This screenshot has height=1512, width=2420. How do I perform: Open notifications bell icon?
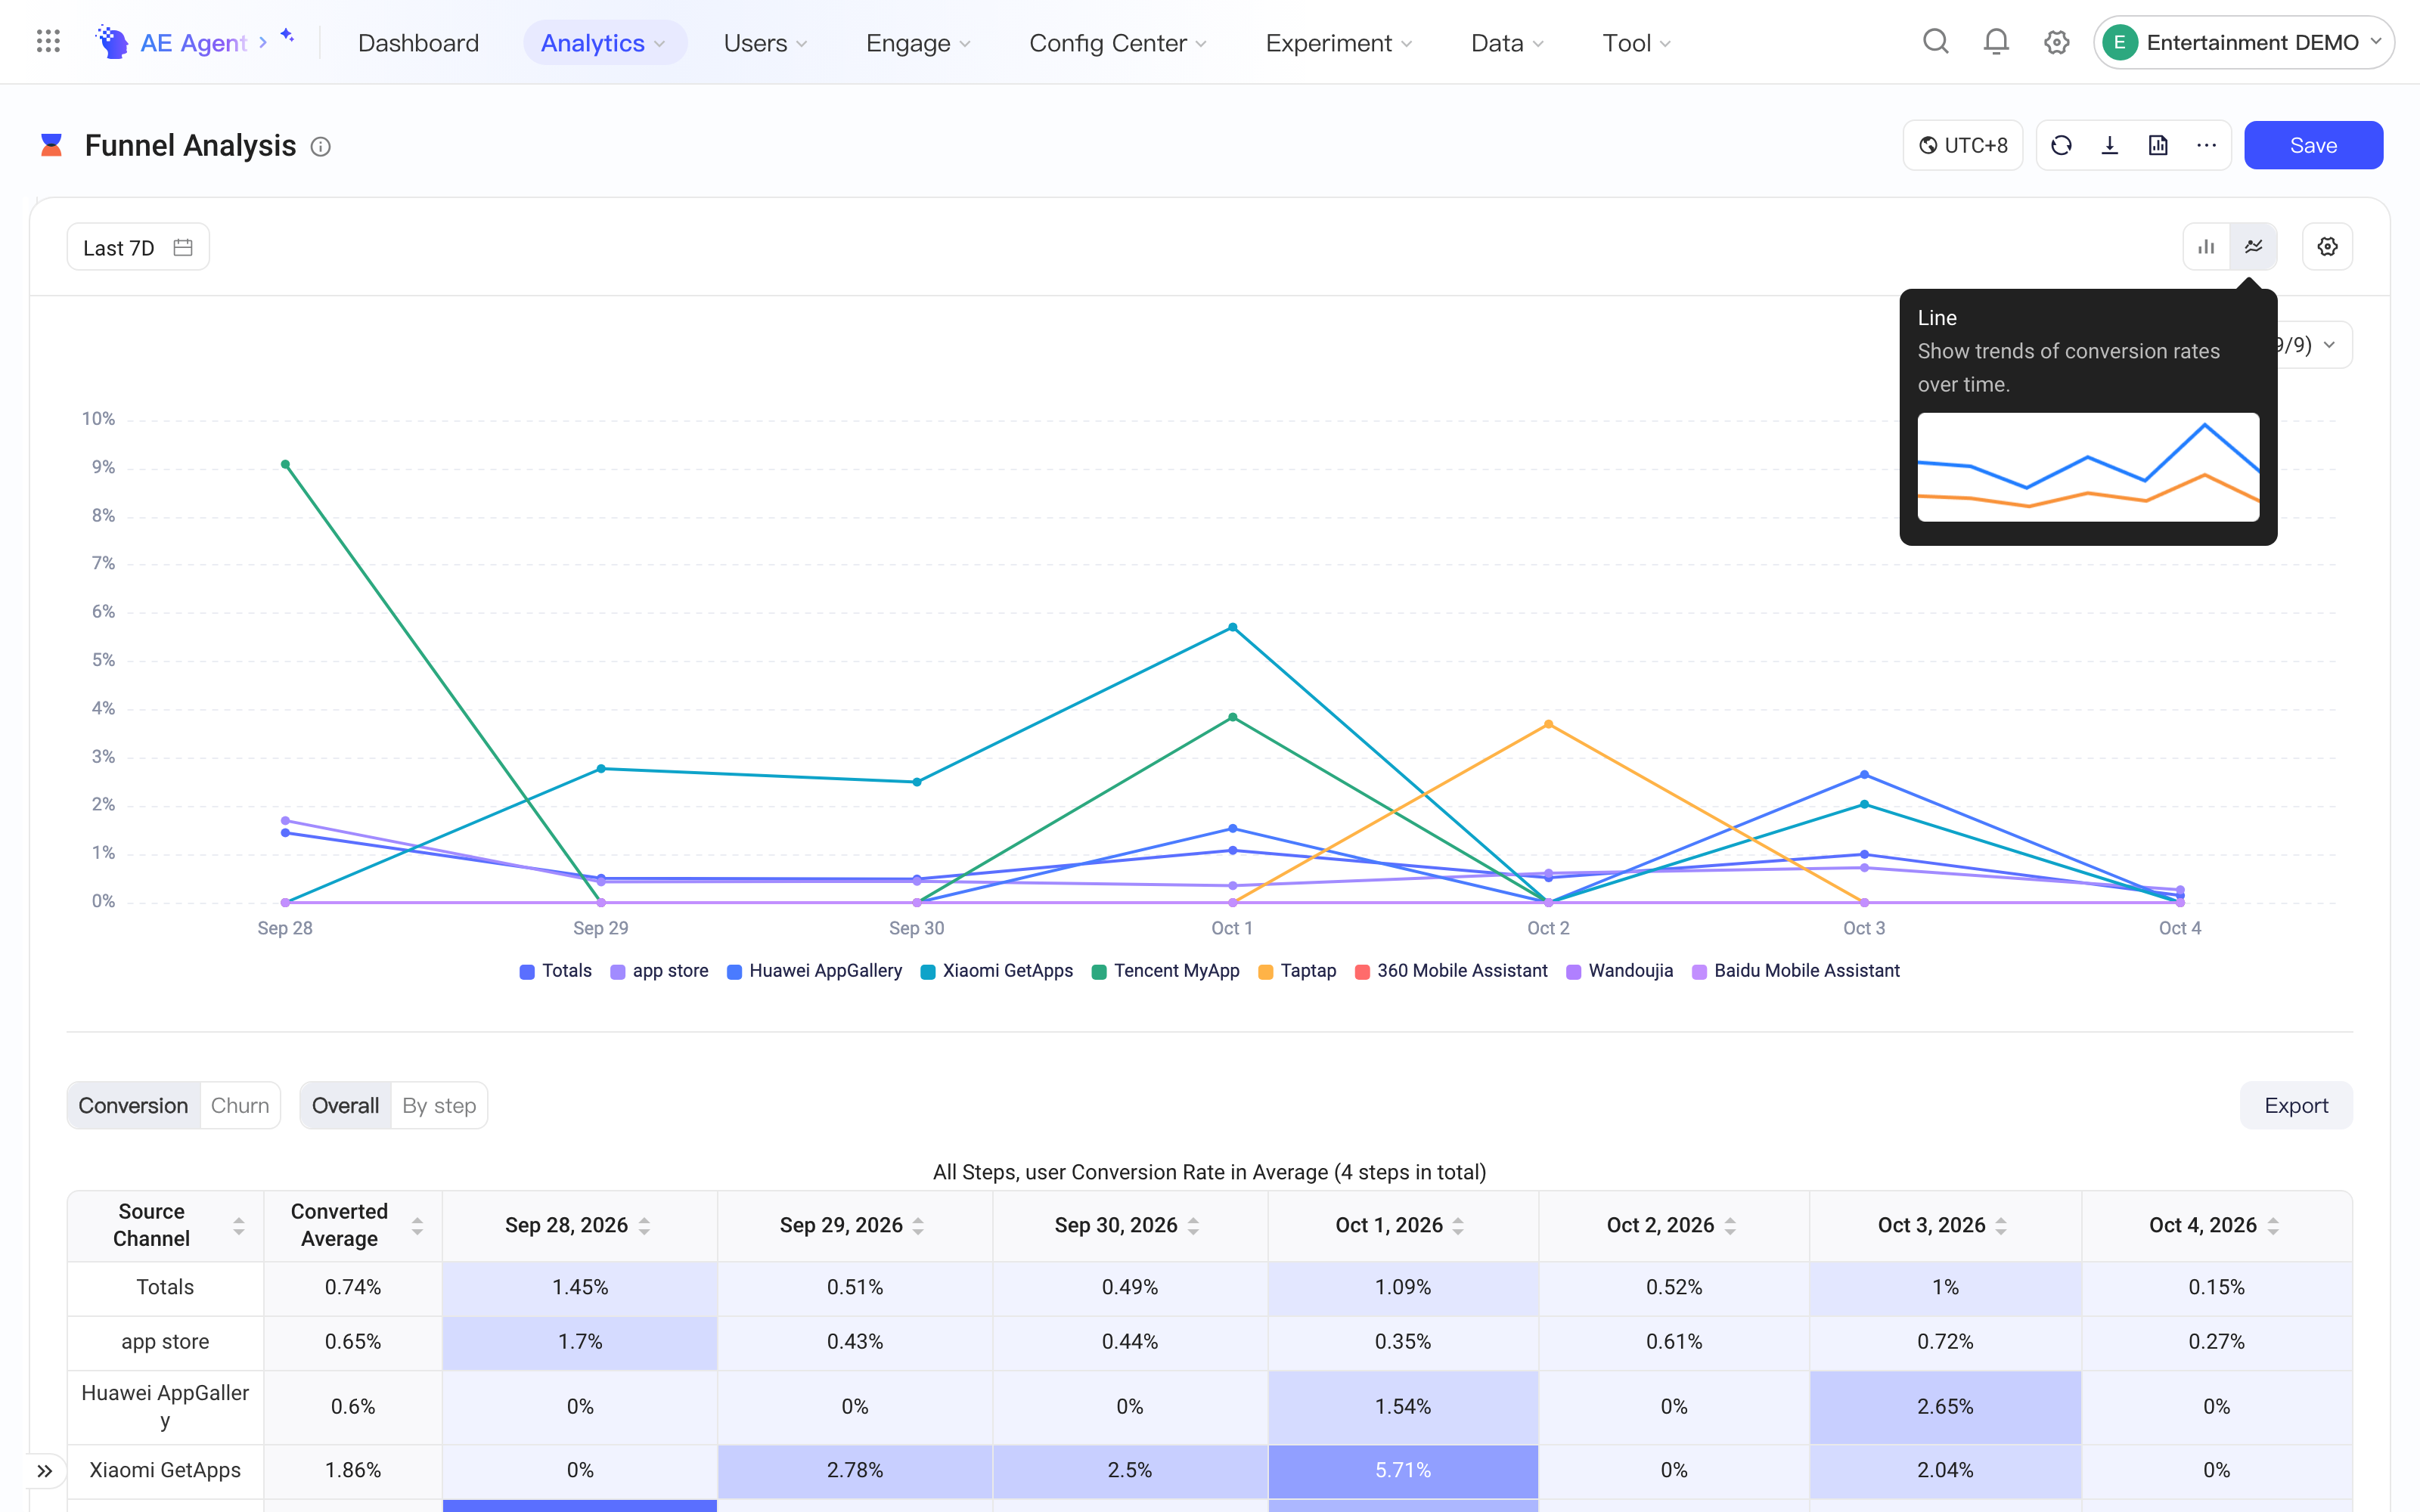pos(1996,42)
